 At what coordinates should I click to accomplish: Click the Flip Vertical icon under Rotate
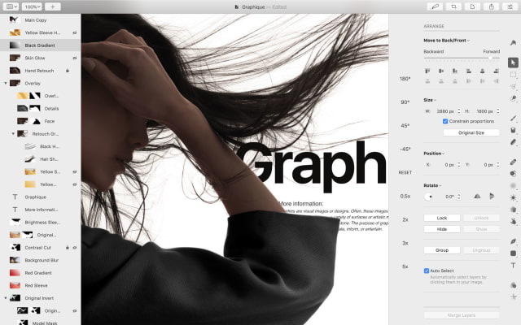click(492, 196)
